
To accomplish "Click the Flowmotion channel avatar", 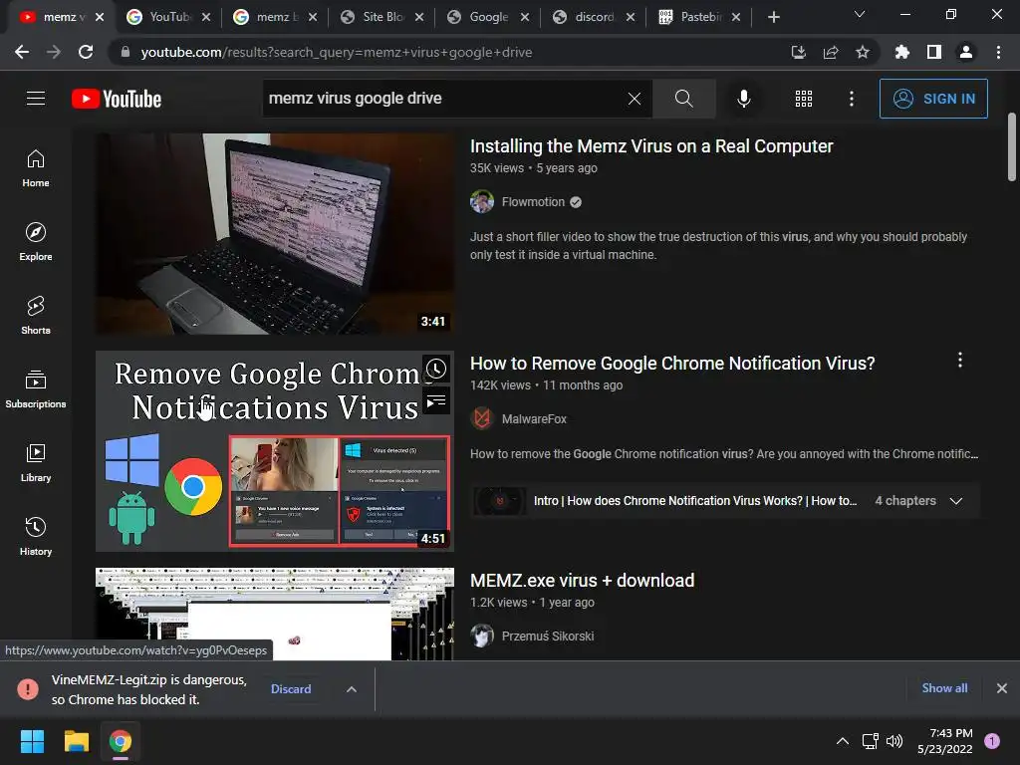I will pos(482,201).
